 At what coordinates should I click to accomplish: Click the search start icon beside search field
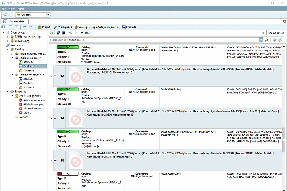click(267, 40)
